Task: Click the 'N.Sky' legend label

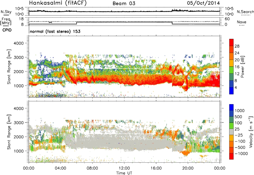Action: click(x=6, y=12)
